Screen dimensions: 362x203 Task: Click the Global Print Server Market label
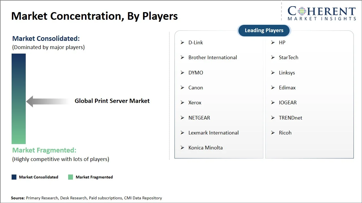(x=112, y=101)
